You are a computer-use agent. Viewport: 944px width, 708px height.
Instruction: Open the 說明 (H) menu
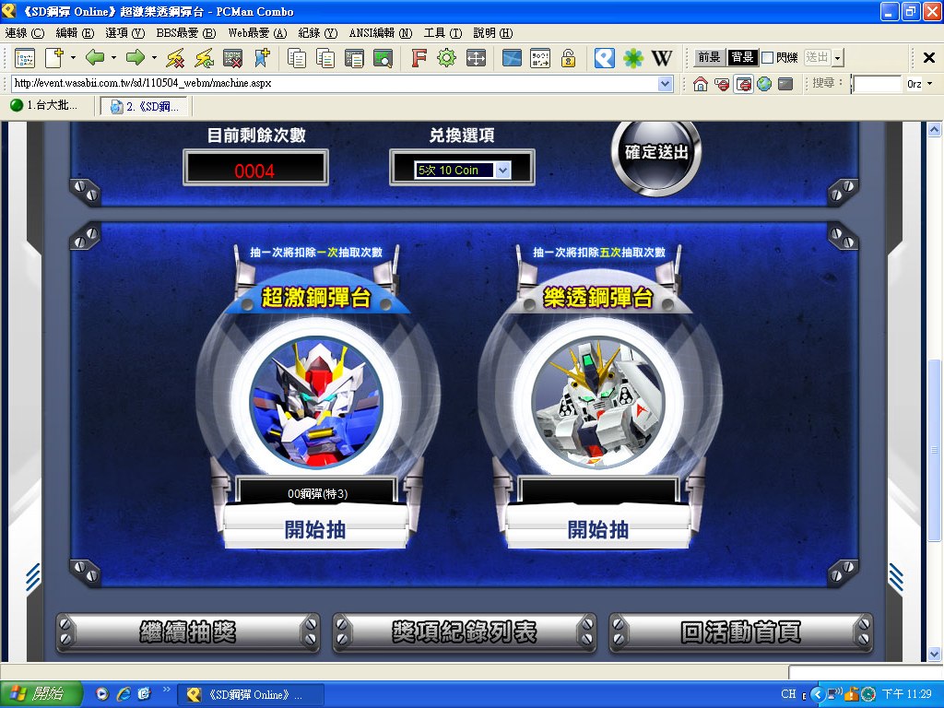pos(492,33)
